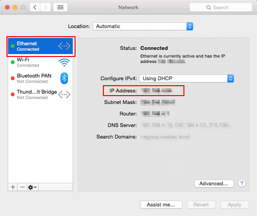
Task: Click the Bluetooth PAN icon
Action: tap(64, 78)
